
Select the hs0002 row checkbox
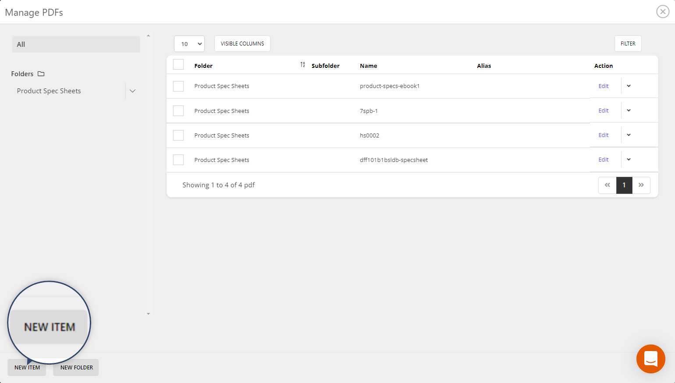(178, 135)
